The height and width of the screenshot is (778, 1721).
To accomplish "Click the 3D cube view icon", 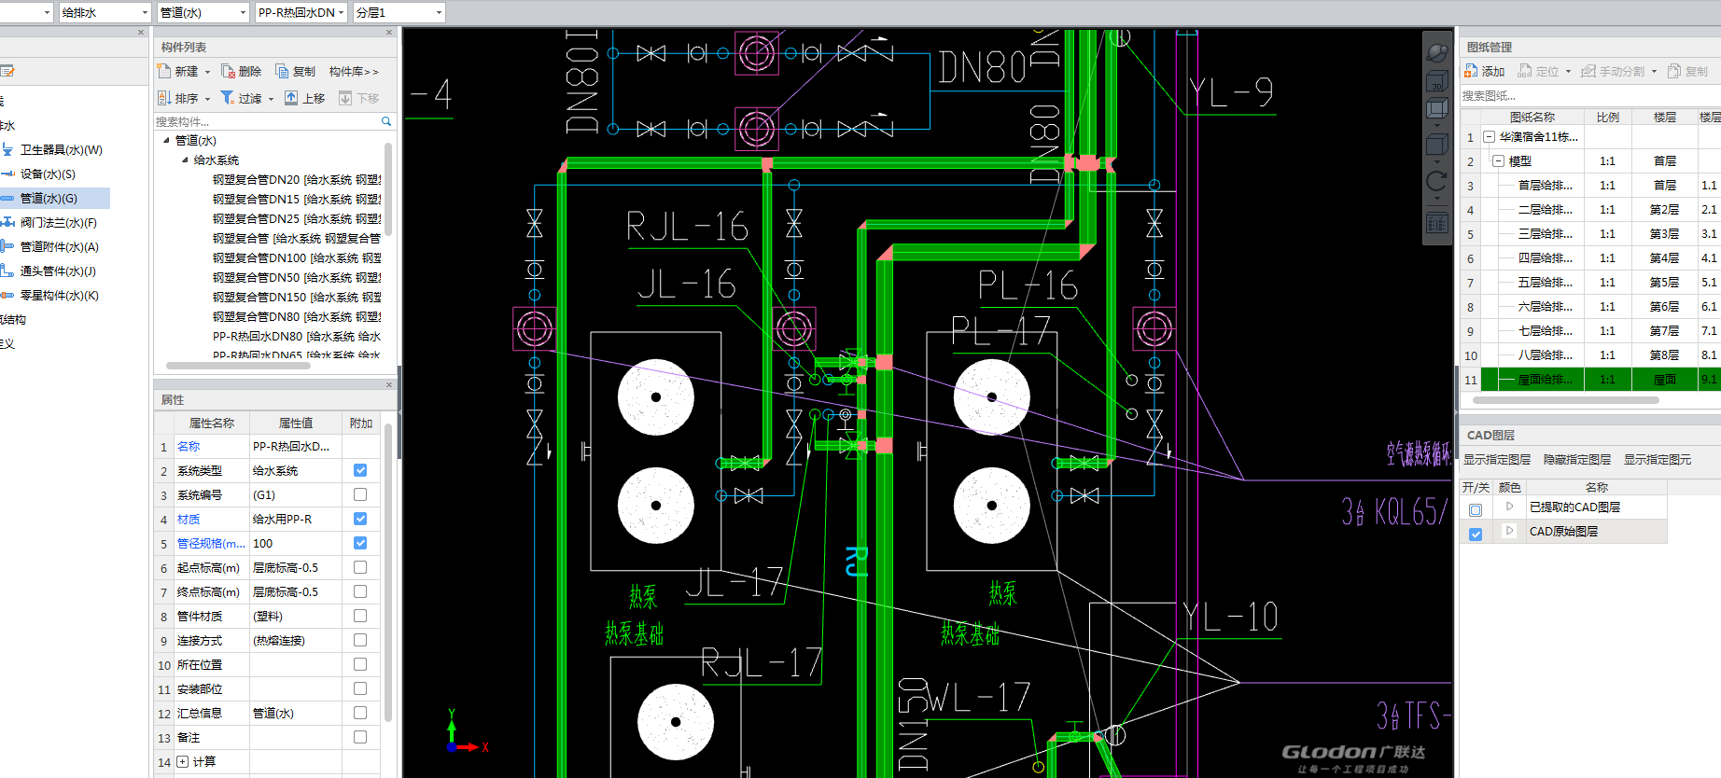I will [1437, 82].
